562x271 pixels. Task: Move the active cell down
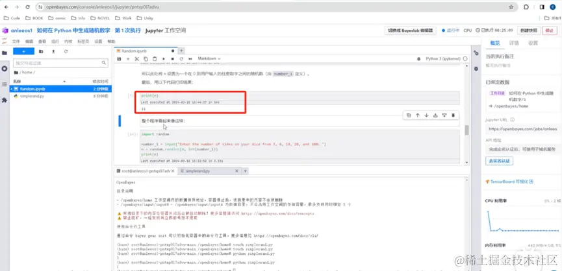pyautogui.click(x=426, y=115)
